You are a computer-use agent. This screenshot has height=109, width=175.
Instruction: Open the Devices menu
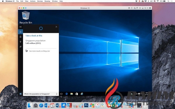(40, 1)
